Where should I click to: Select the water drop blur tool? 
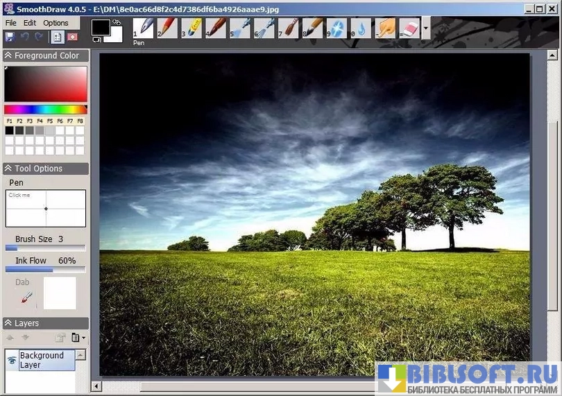click(x=361, y=28)
